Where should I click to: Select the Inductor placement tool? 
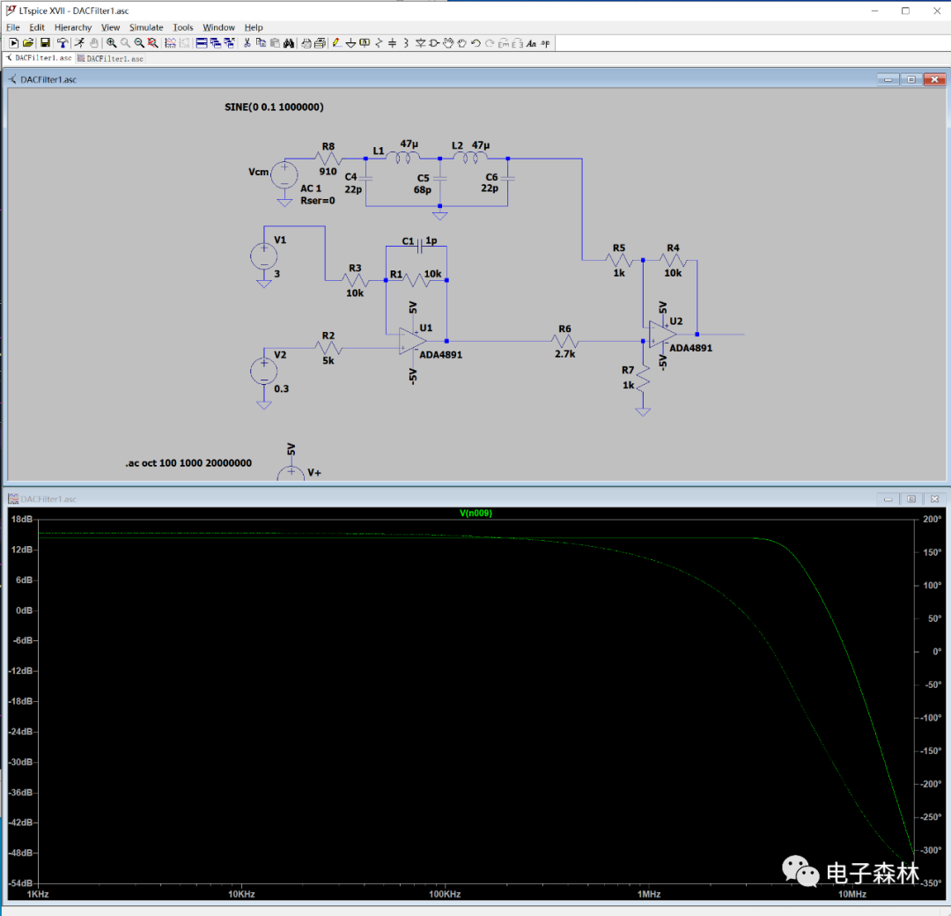pos(406,42)
